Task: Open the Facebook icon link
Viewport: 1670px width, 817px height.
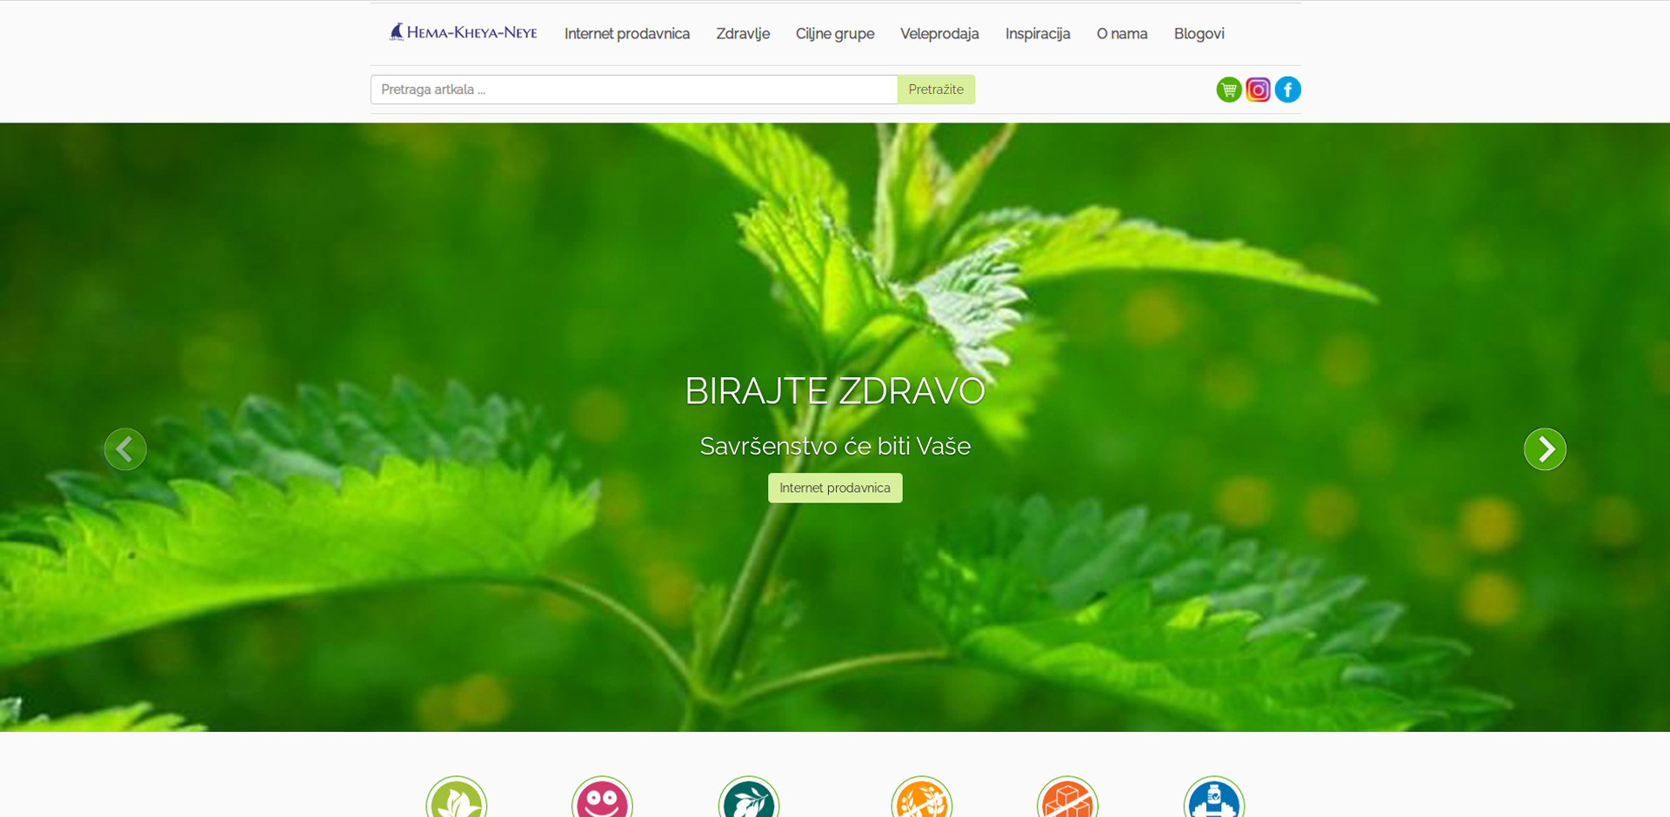Action: coord(1287,90)
